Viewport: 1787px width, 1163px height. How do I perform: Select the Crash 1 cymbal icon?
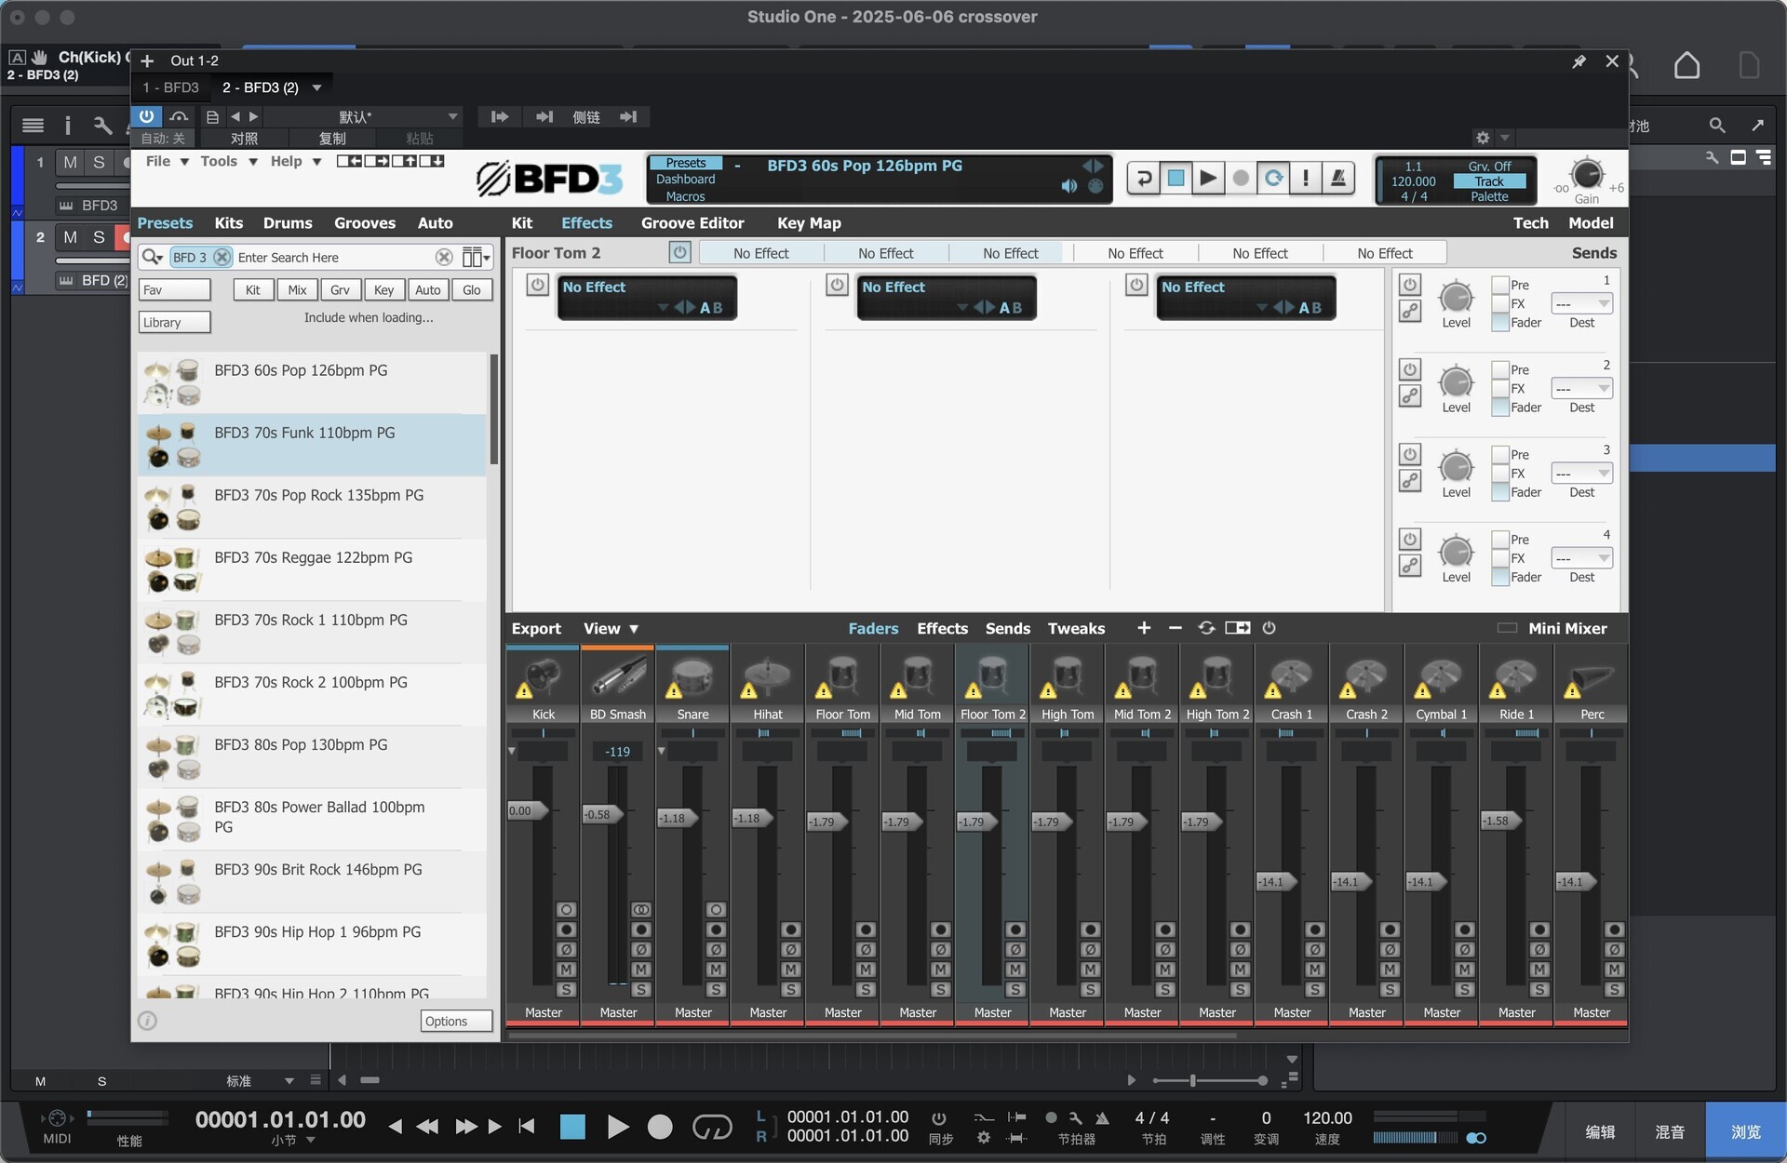(x=1292, y=675)
